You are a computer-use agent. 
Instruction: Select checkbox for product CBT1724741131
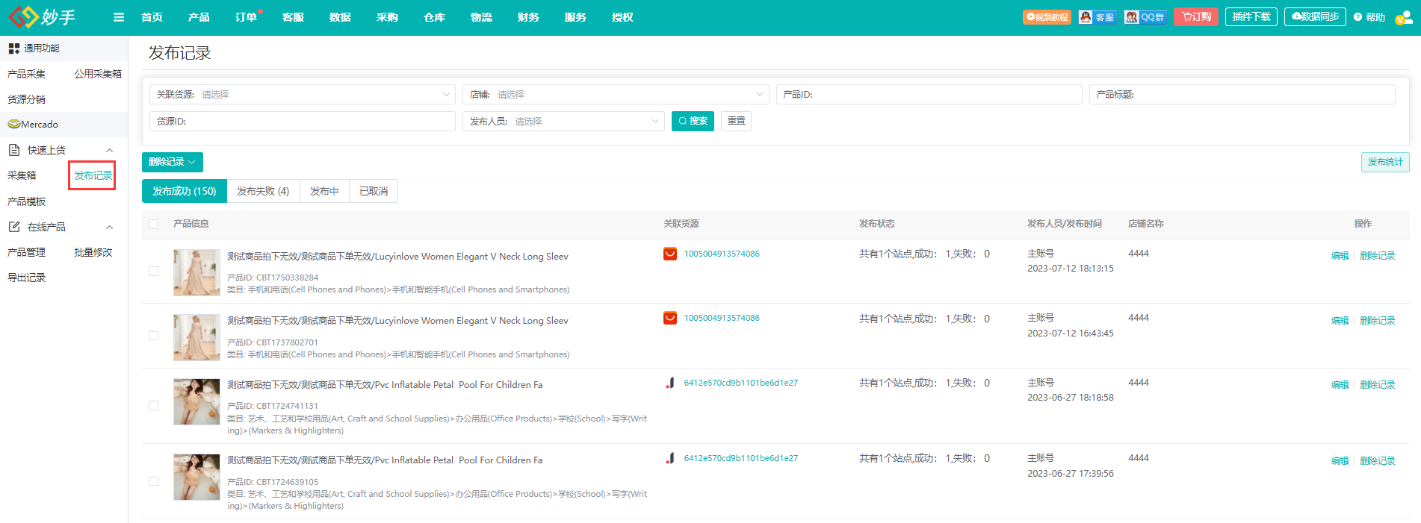click(x=154, y=406)
